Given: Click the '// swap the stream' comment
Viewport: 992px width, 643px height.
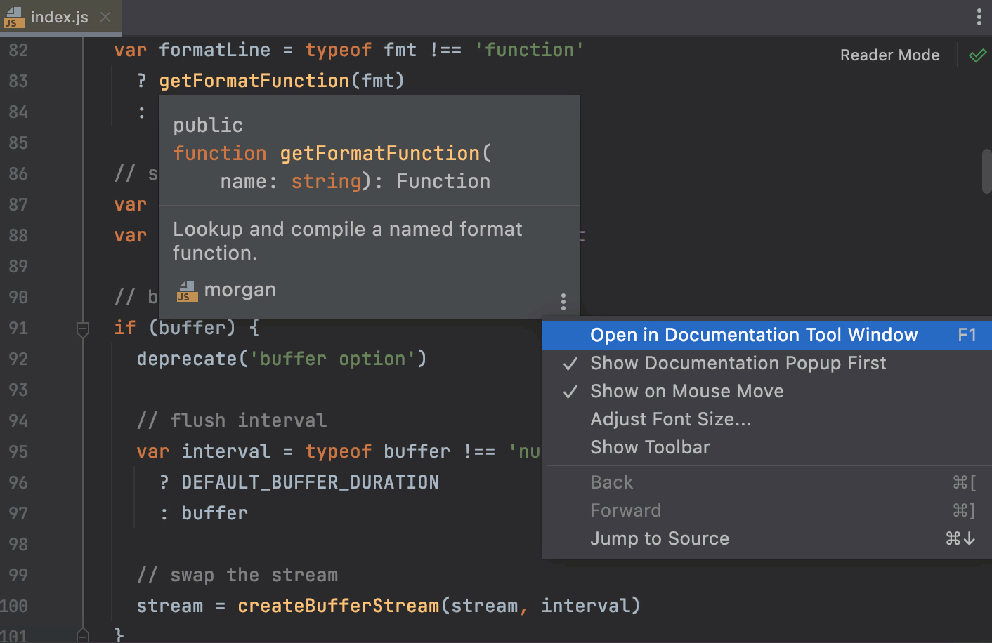Looking at the screenshot, I should [x=237, y=575].
